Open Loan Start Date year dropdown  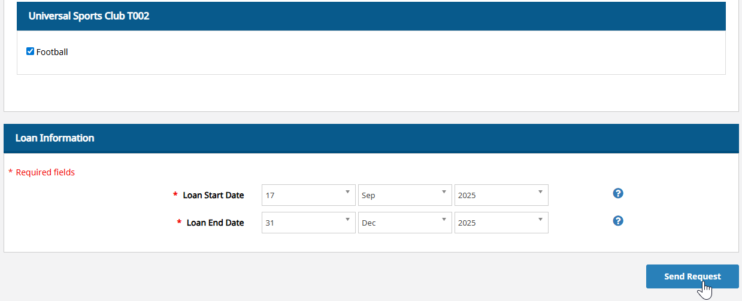(x=501, y=195)
